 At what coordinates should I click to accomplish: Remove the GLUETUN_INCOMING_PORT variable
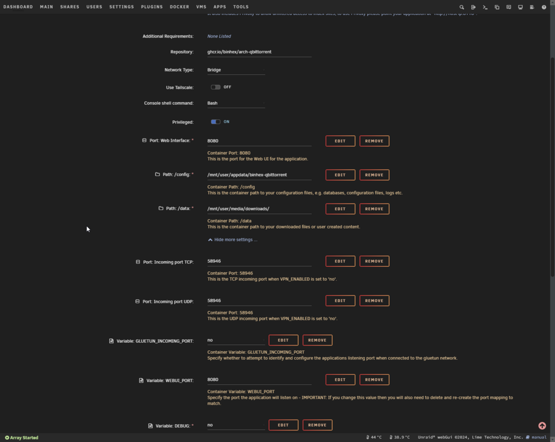(x=317, y=340)
